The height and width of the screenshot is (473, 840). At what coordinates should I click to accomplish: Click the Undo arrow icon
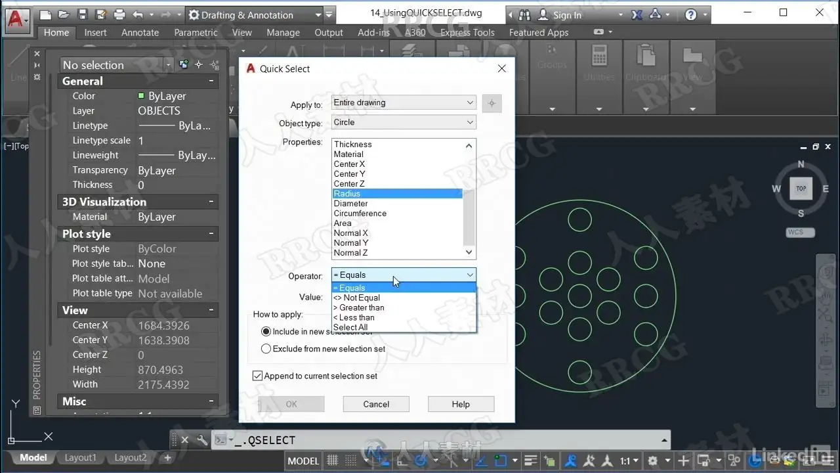click(x=138, y=14)
